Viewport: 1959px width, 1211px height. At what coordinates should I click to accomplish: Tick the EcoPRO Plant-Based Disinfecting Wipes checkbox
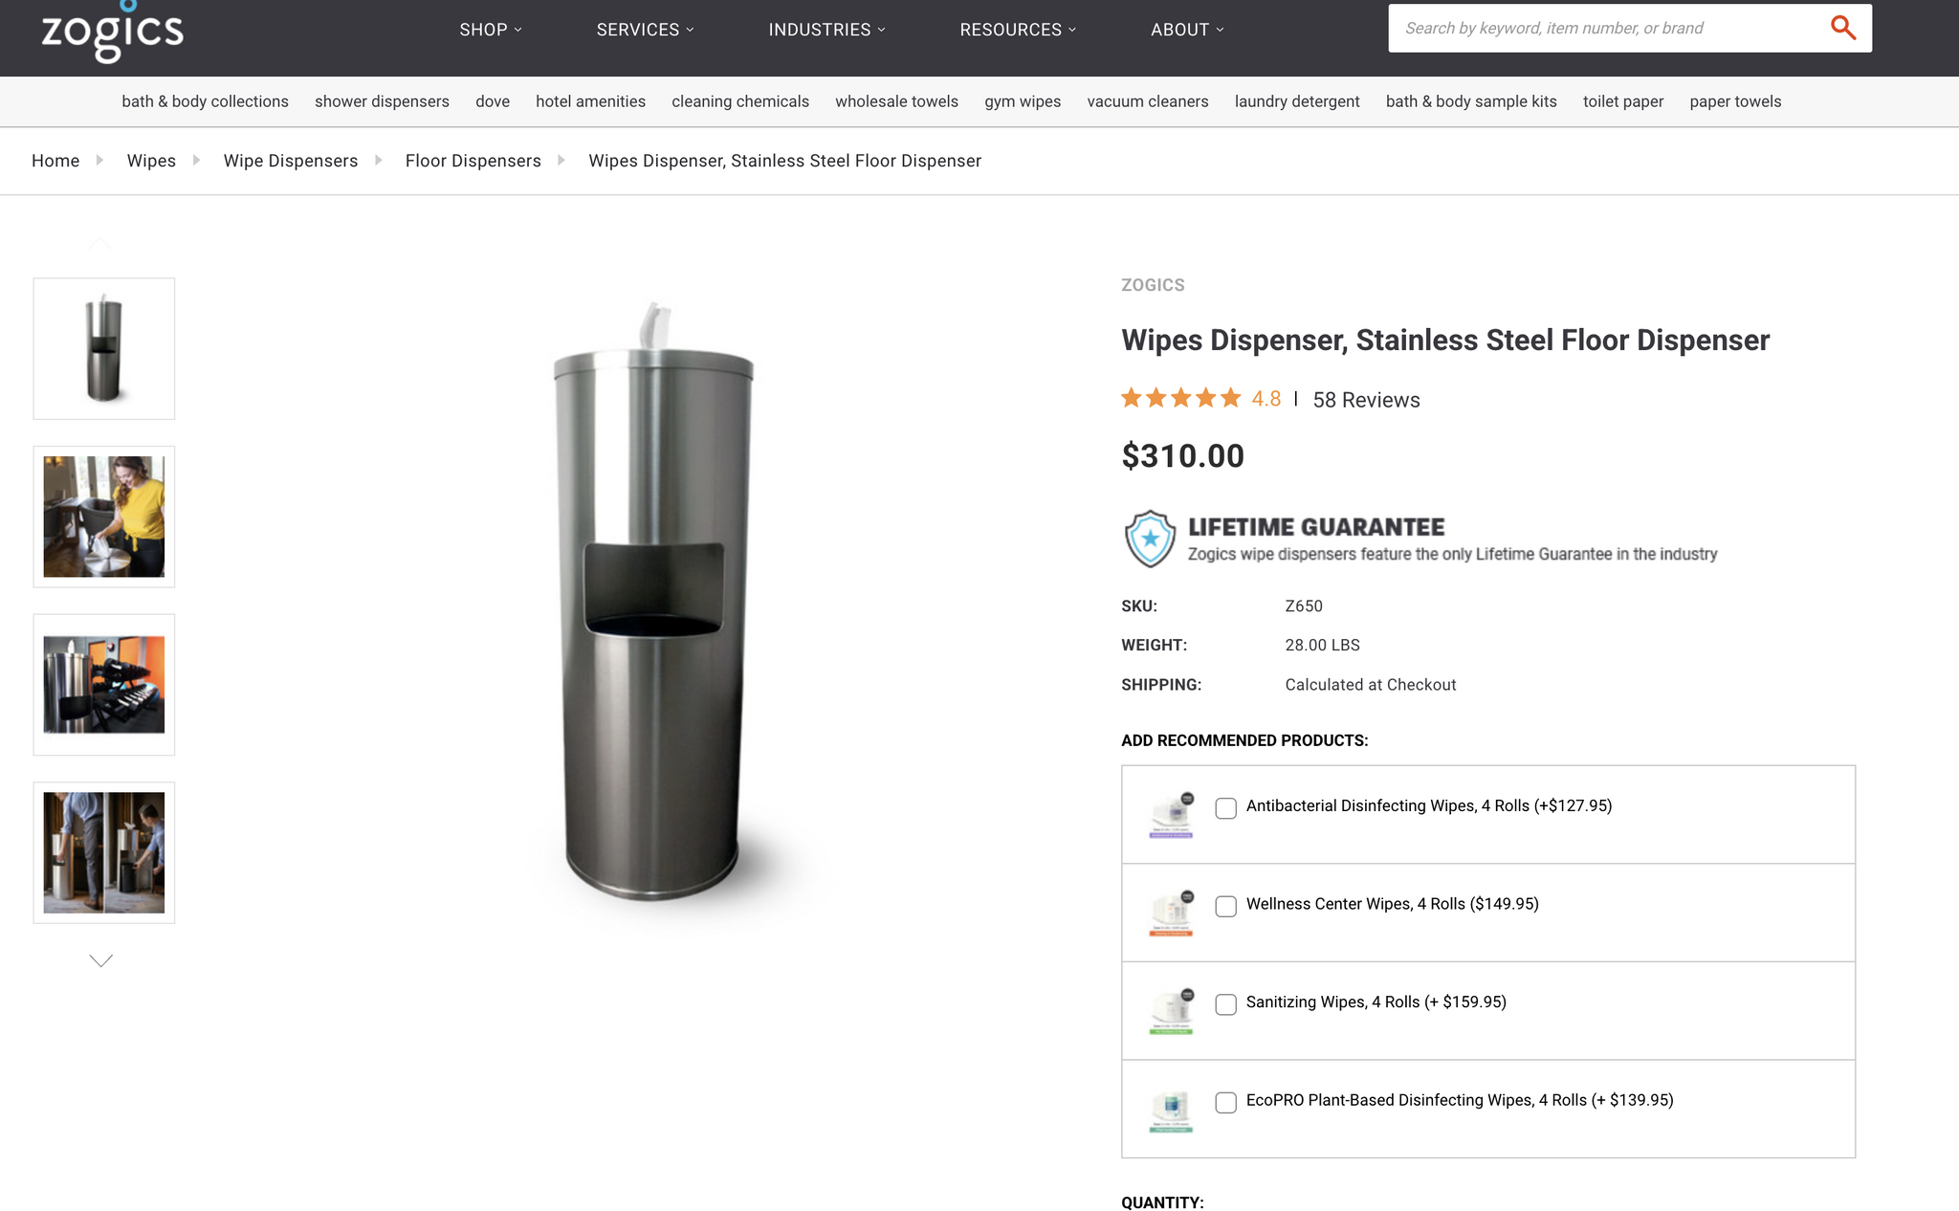pos(1225,1102)
